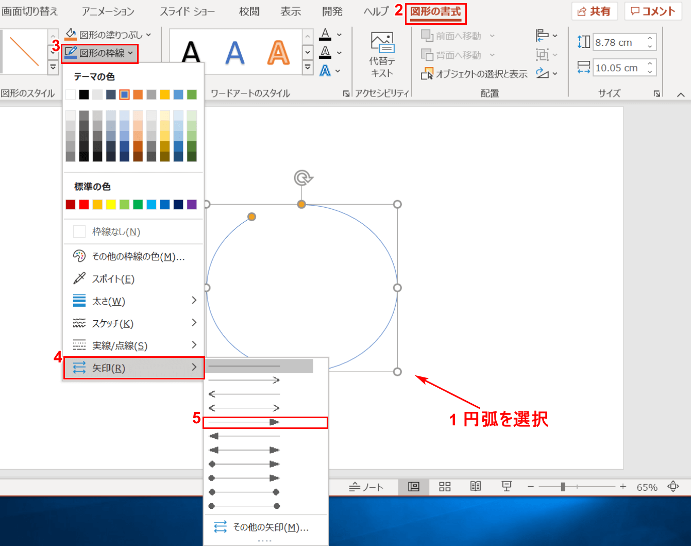Expand the 太さ(W) submenu
Screen dimensions: 691x546
[x=133, y=301]
